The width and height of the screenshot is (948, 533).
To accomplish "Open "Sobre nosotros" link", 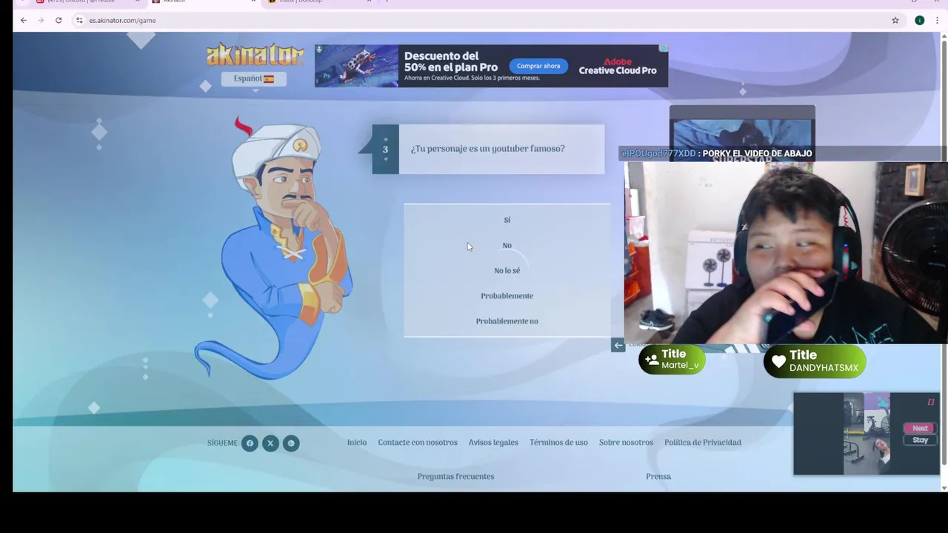I will tap(626, 442).
